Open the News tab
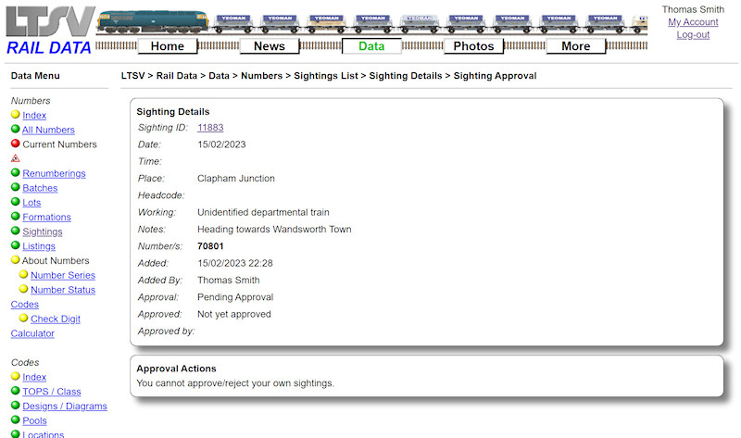741x438 pixels. 270,45
